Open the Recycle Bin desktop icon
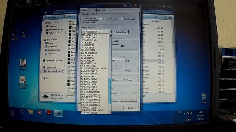236x132 pixels. click(x=204, y=98)
